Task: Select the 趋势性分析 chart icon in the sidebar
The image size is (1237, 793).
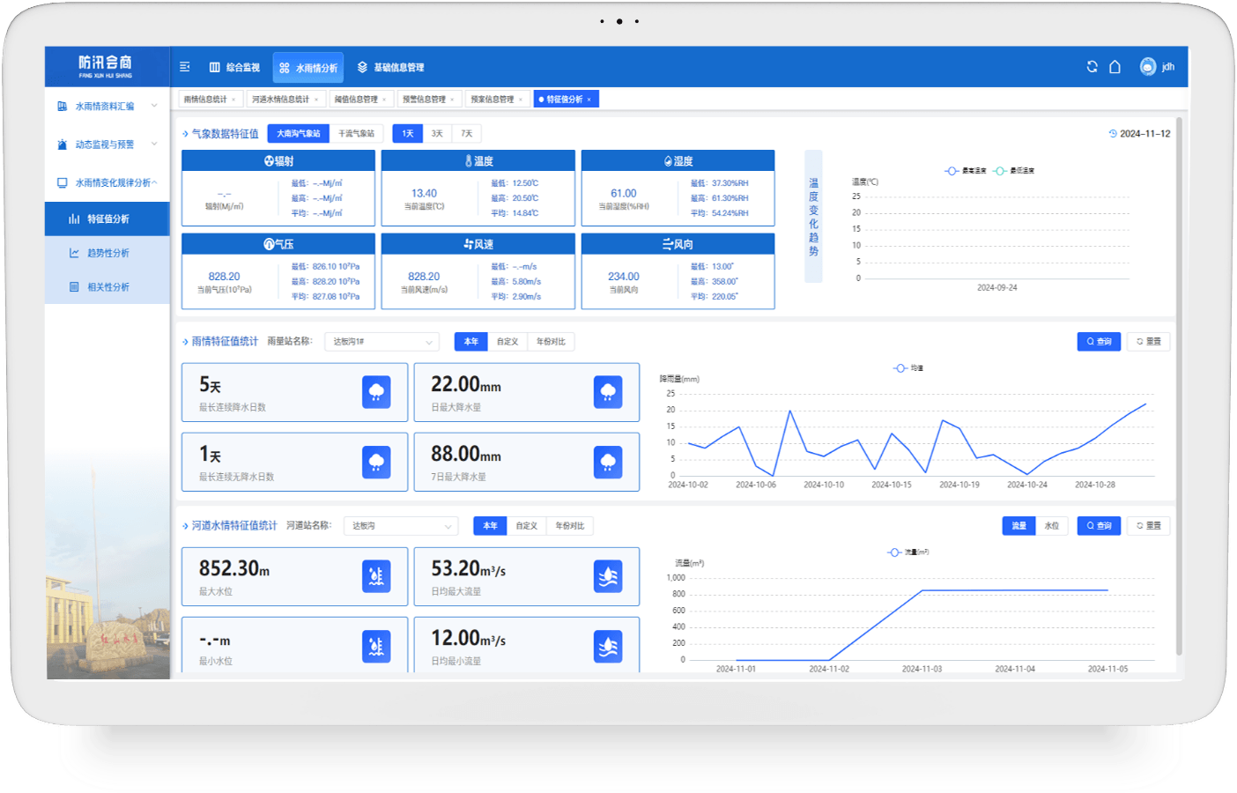Action: click(75, 253)
